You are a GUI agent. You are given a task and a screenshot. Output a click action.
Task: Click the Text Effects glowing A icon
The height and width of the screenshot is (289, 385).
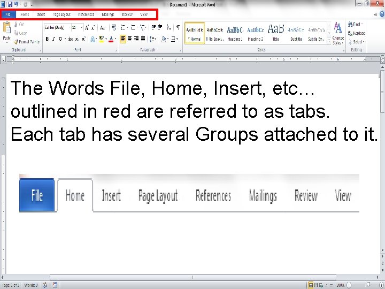[x=93, y=39]
